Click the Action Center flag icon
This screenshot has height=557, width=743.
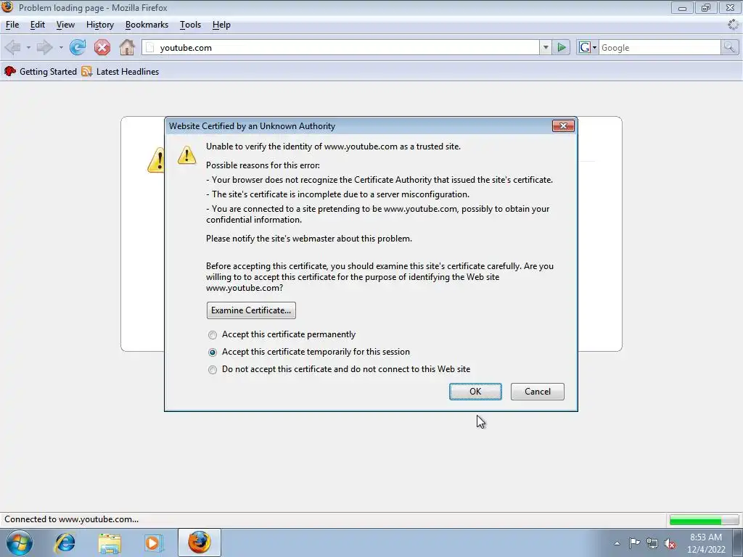click(x=634, y=543)
